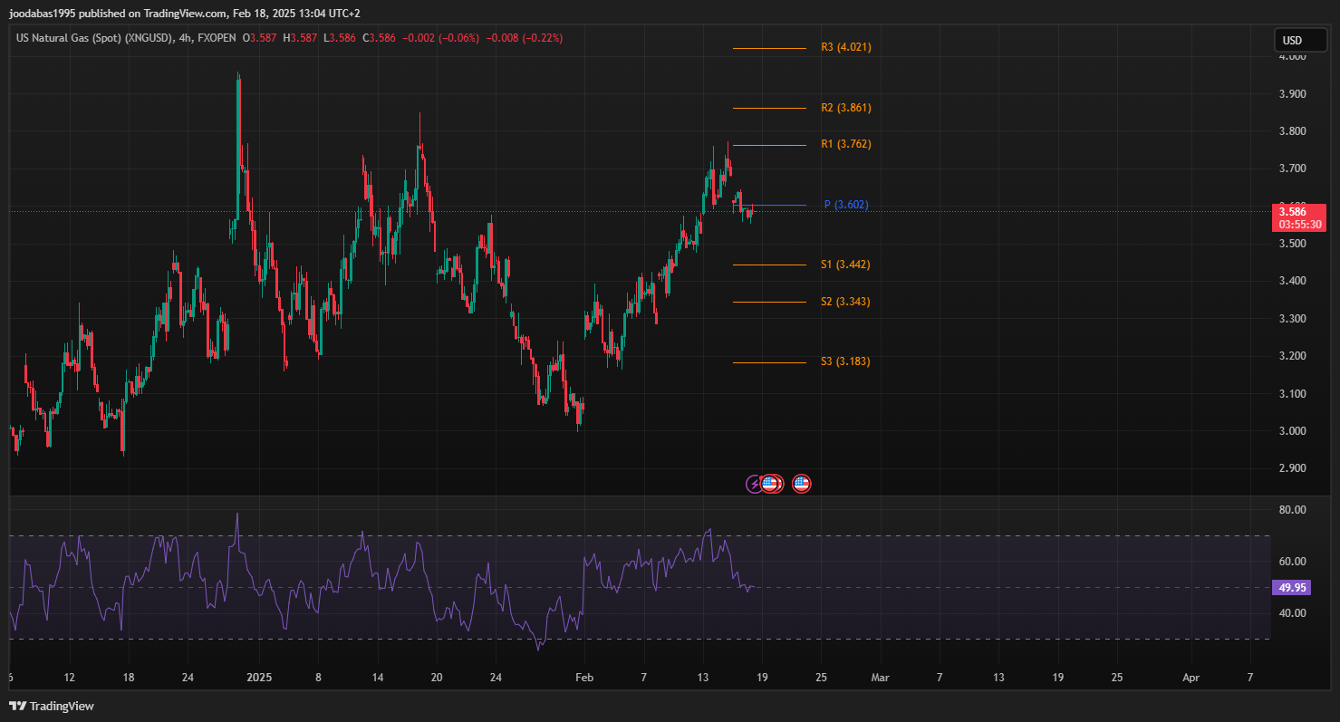The image size is (1340, 722).
Task: Click the purple lightning bolt event icon
Action: tap(754, 484)
